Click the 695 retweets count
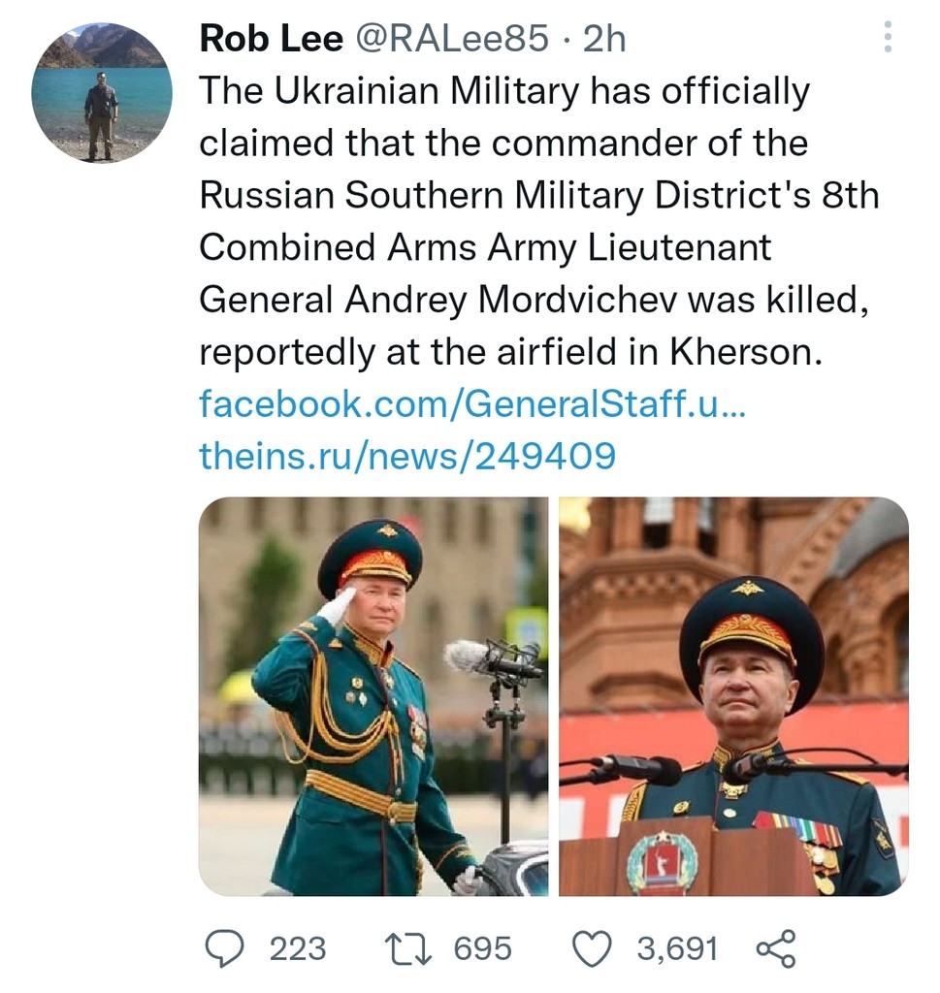This screenshot has height=993, width=940. click(483, 947)
